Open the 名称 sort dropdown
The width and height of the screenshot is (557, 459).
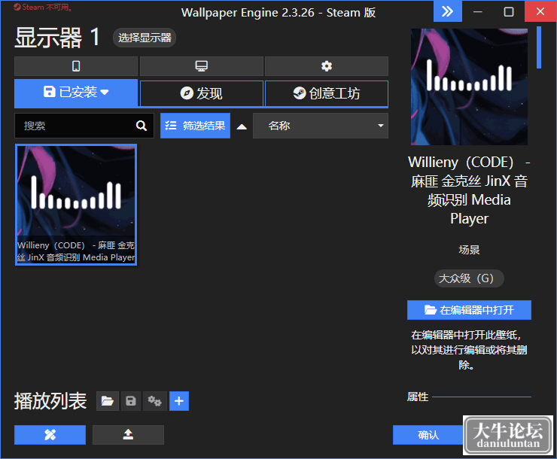pyautogui.click(x=321, y=126)
